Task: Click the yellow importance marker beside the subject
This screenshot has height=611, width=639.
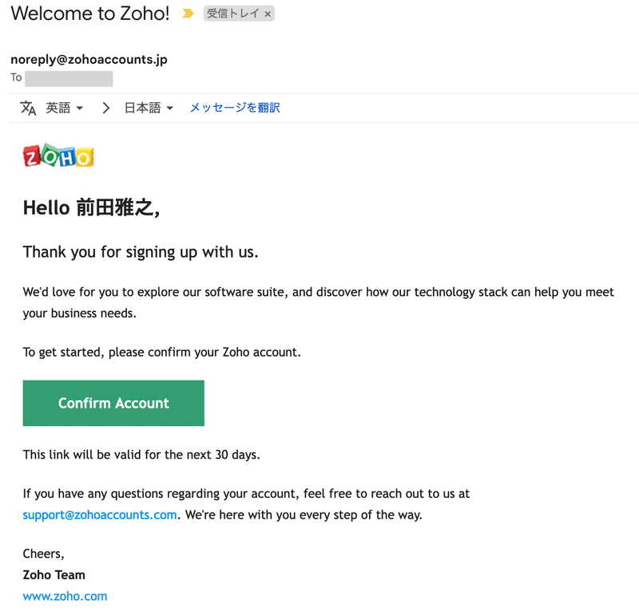Action: tap(188, 14)
